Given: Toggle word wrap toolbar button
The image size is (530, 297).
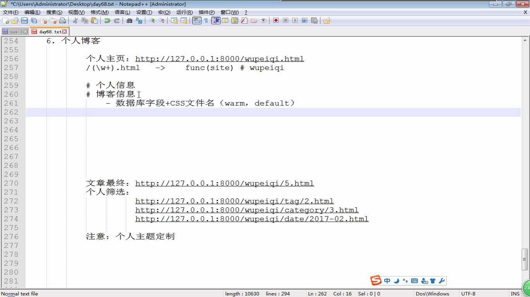Looking at the screenshot, I should [197, 21].
